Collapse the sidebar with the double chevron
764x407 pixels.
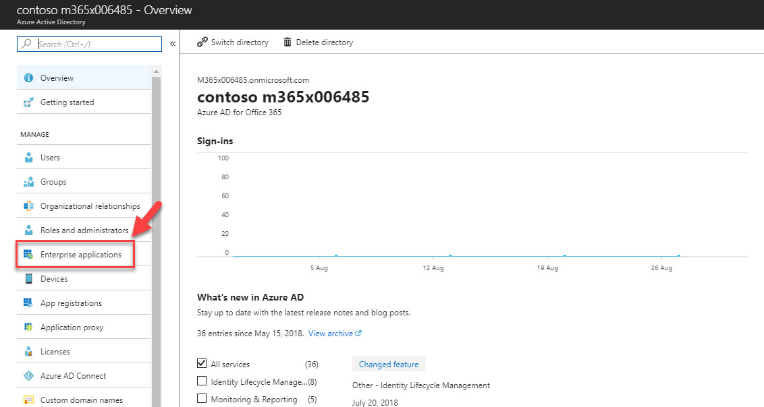[173, 44]
